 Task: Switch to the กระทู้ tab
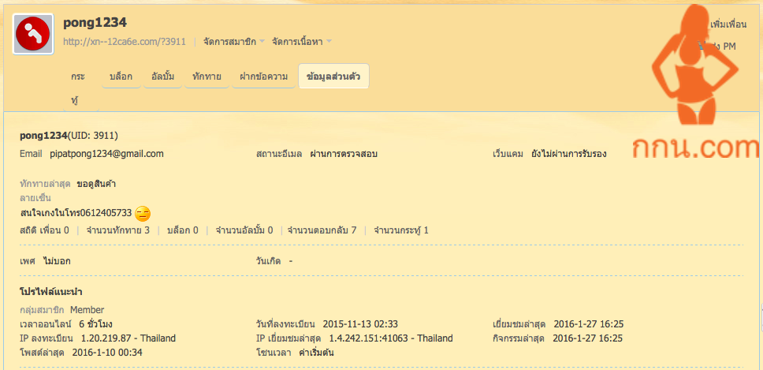click(x=78, y=89)
